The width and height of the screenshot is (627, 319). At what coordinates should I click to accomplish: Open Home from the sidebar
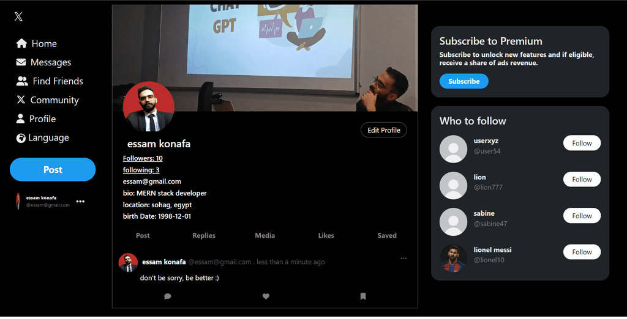(x=36, y=43)
